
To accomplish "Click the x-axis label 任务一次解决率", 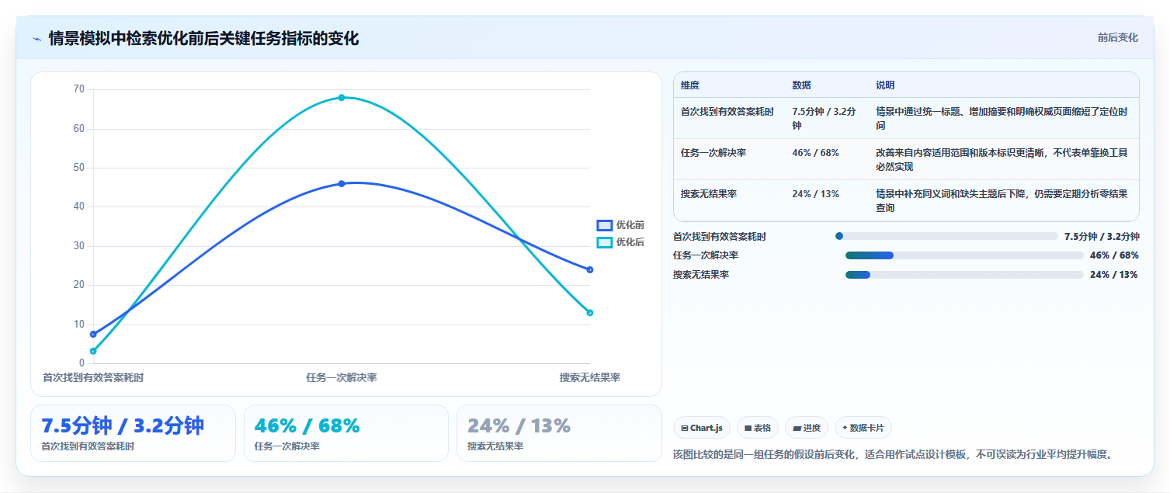I will point(342,378).
